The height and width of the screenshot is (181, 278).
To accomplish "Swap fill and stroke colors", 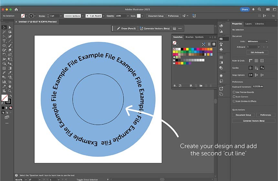I will (x=11, y=96).
